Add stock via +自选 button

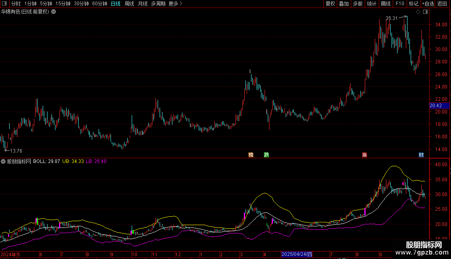click(428, 4)
